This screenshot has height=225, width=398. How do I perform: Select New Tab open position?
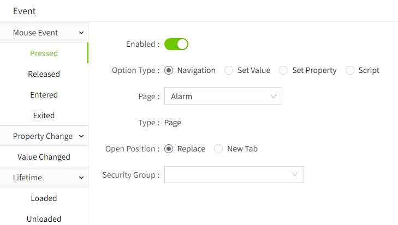[x=218, y=149]
